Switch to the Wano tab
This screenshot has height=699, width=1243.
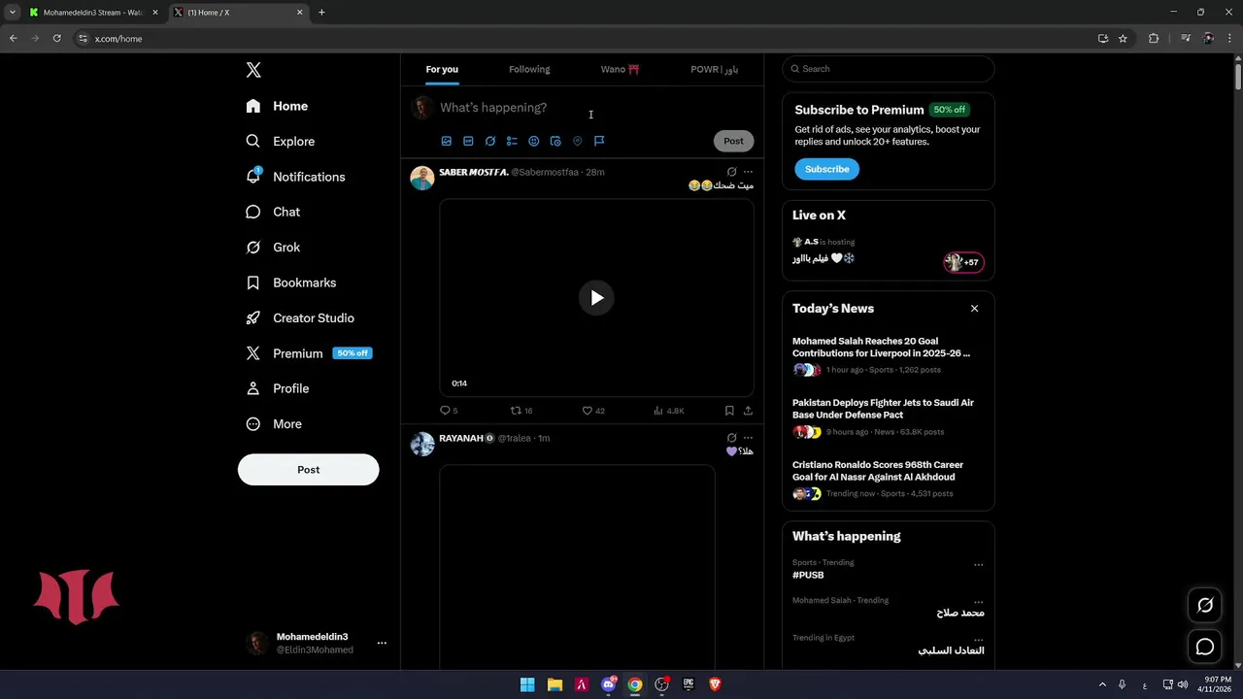click(620, 69)
